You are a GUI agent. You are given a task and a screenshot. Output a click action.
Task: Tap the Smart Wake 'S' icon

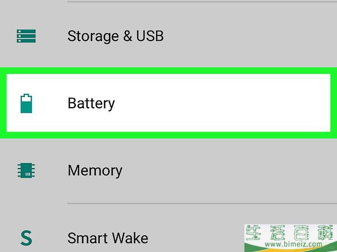[x=26, y=238]
